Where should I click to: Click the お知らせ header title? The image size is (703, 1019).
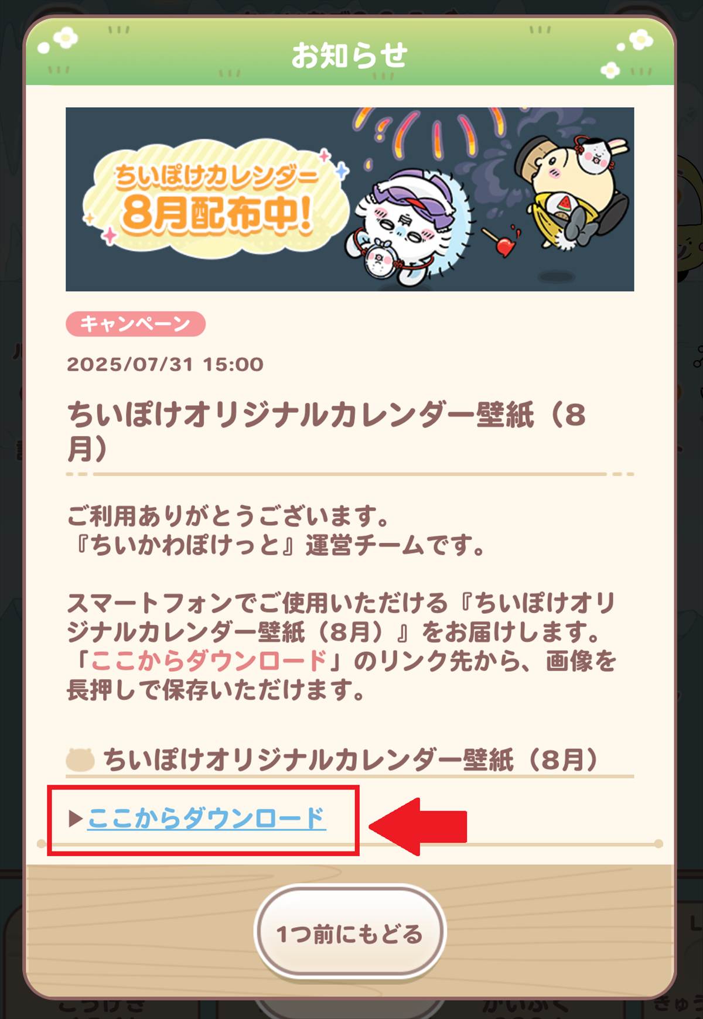click(x=350, y=55)
